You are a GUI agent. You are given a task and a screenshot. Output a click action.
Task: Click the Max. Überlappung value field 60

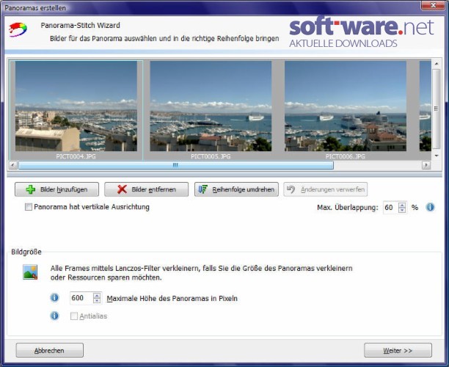pyautogui.click(x=390, y=208)
